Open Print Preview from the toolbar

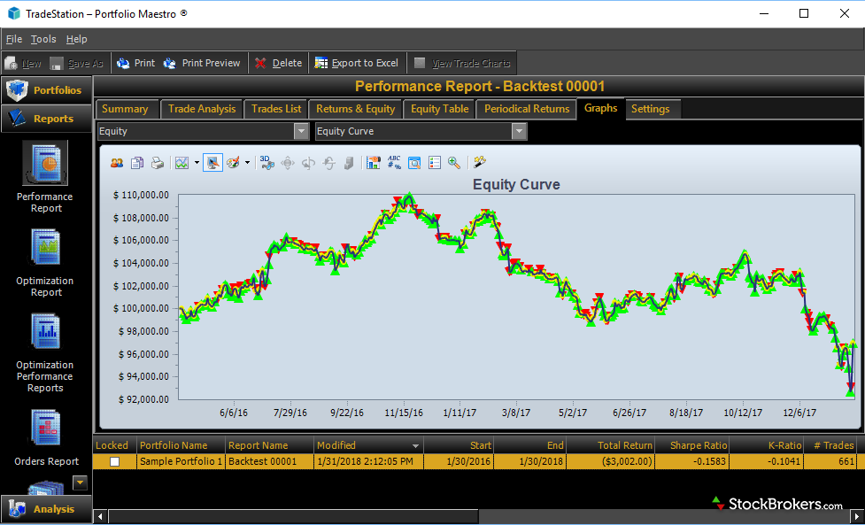(x=202, y=64)
